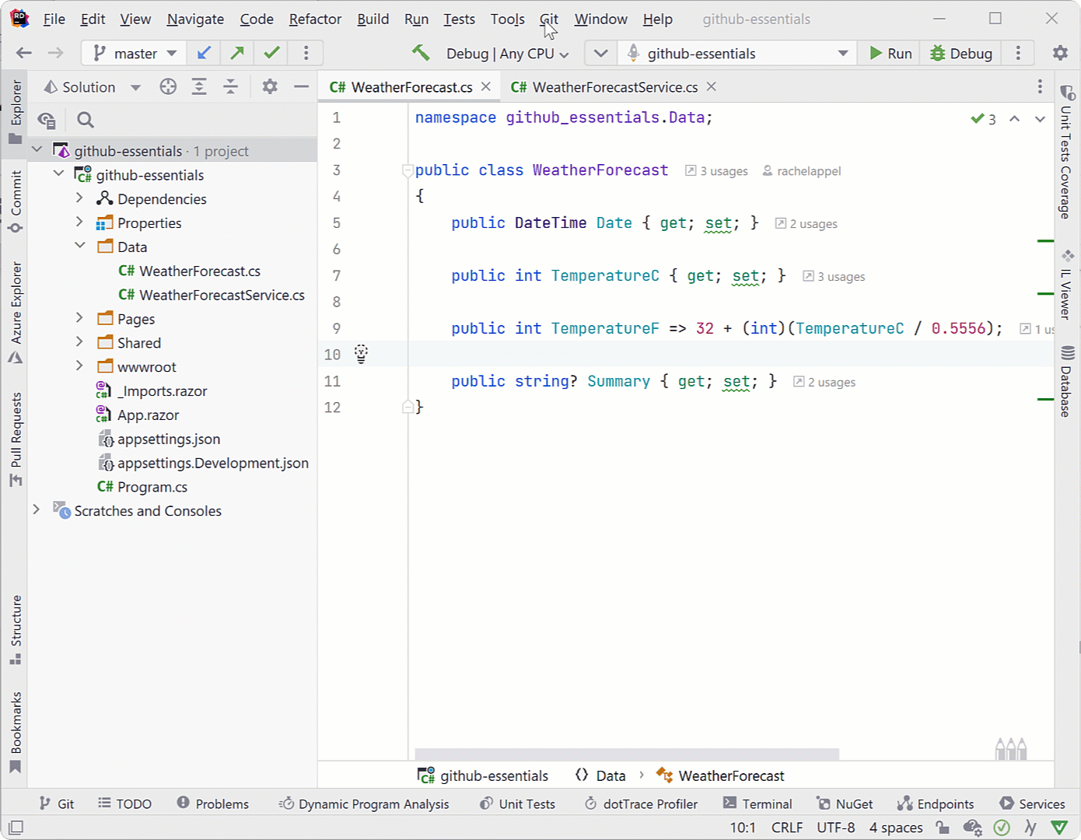Viewport: 1081px width, 840px height.
Task: Open '3 usages' for WeatherForecast class
Action: pyautogui.click(x=715, y=170)
